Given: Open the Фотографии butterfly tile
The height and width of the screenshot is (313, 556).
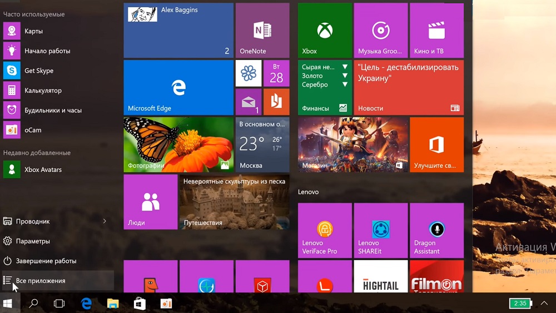Looking at the screenshot, I should click(178, 144).
